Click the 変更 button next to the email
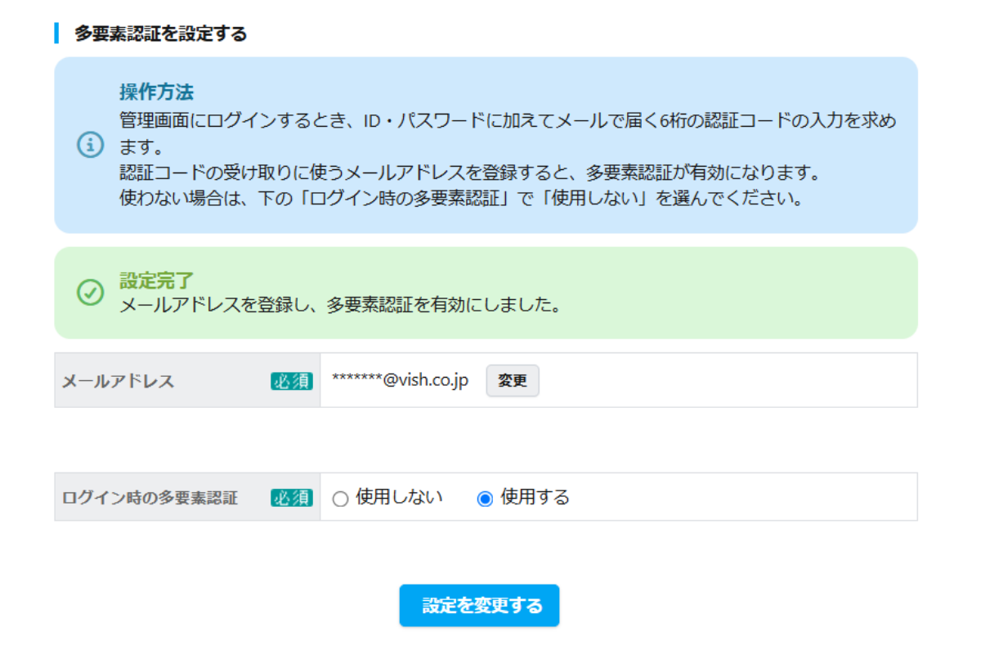981x654 pixels. coord(513,381)
